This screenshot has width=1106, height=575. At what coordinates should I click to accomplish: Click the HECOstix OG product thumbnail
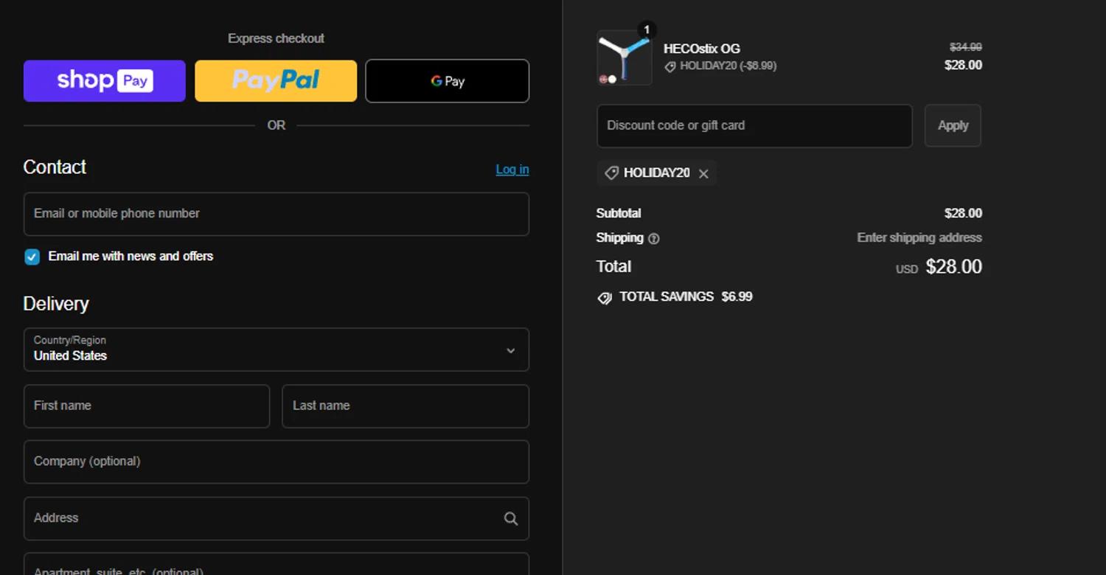pos(625,57)
